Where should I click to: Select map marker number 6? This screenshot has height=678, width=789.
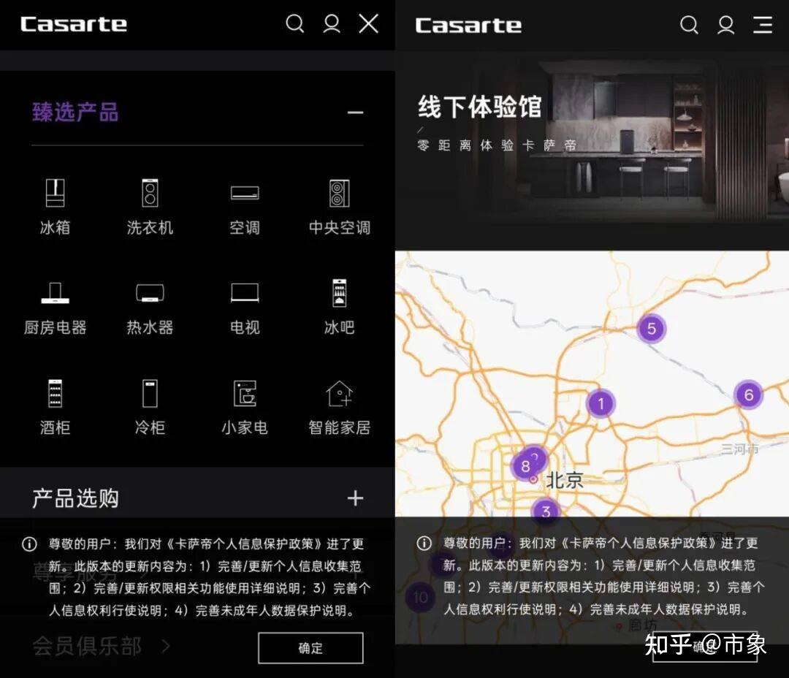point(748,395)
